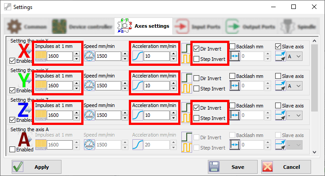Click the Z axis slave arrows icon
Image resolution: width=325 pixels, height=176 pixels.
(x=281, y=115)
